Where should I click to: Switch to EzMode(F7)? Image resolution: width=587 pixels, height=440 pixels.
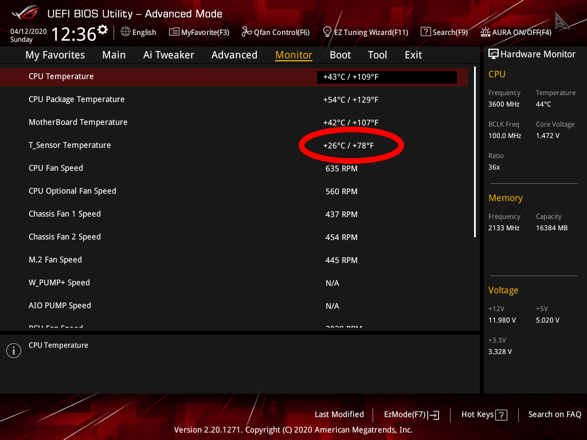[x=412, y=415]
